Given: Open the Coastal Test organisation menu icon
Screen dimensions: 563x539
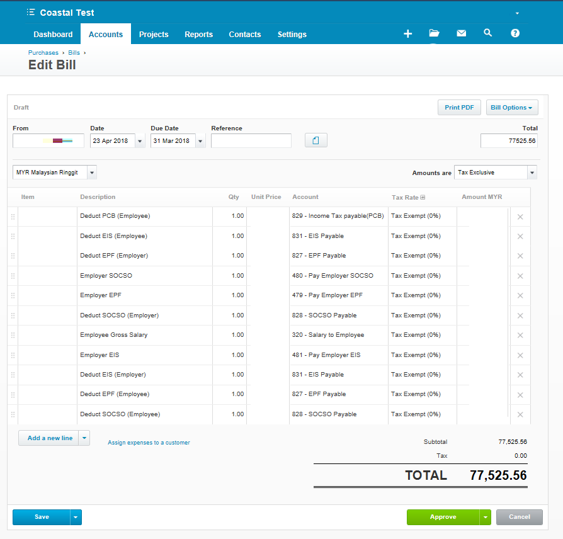Looking at the screenshot, I should 31,12.
